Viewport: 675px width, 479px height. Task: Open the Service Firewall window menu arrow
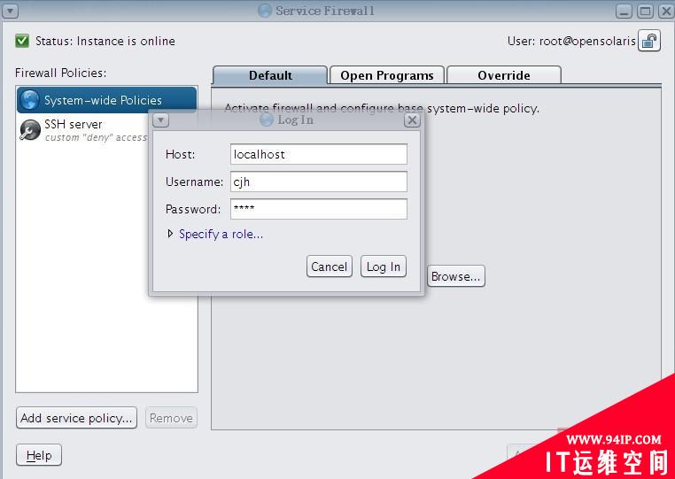(x=11, y=11)
